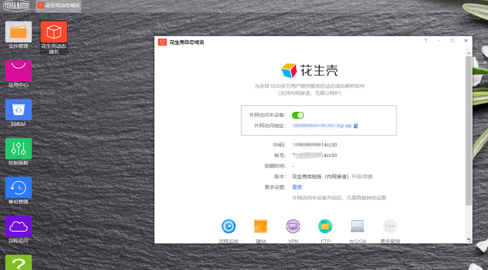Open the VPN monitor icon
The height and width of the screenshot is (270, 488).
[293, 226]
